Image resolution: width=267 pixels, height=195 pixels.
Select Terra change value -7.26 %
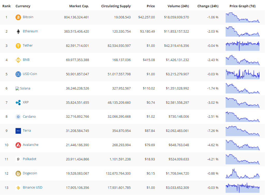[x=213, y=131]
